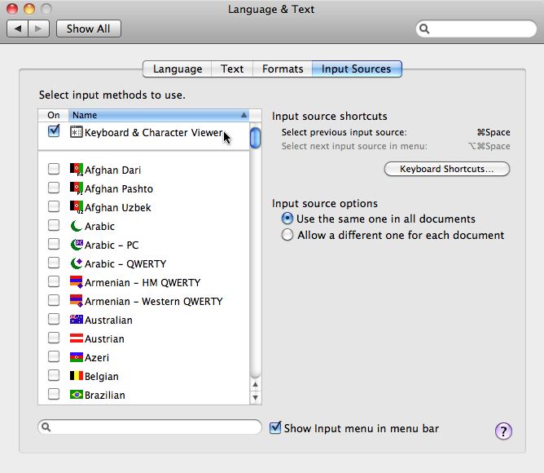This screenshot has width=544, height=473.
Task: Go forward with the right arrow button
Action: 39,29
